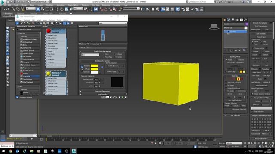This screenshot has height=154, width=275.
Task: Select the Select and Link tool
Action: pos(13,9)
